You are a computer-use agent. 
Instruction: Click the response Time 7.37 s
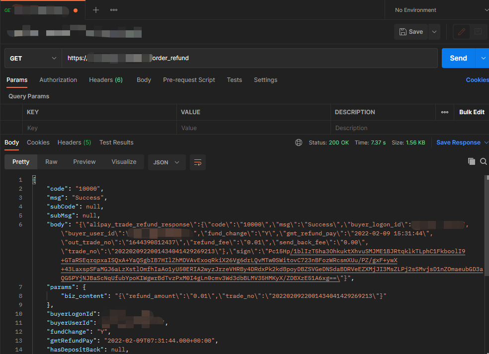pyautogui.click(x=370, y=142)
